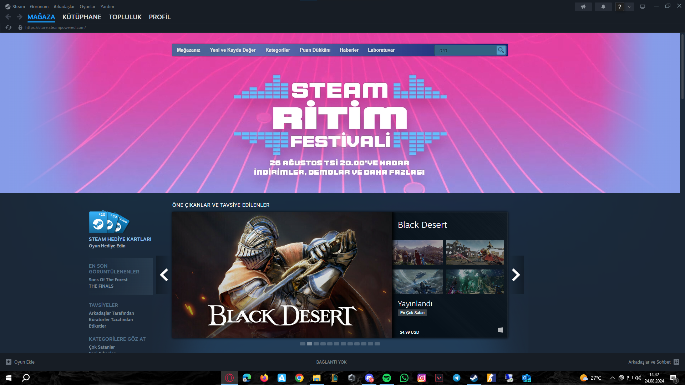
Task: Open Haberler
Action: pyautogui.click(x=349, y=50)
